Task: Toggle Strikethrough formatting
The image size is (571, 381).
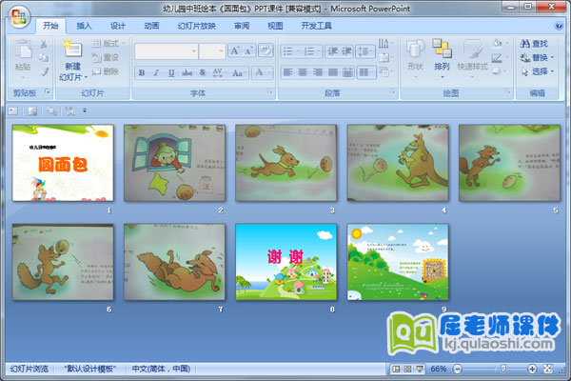Action: 187,72
